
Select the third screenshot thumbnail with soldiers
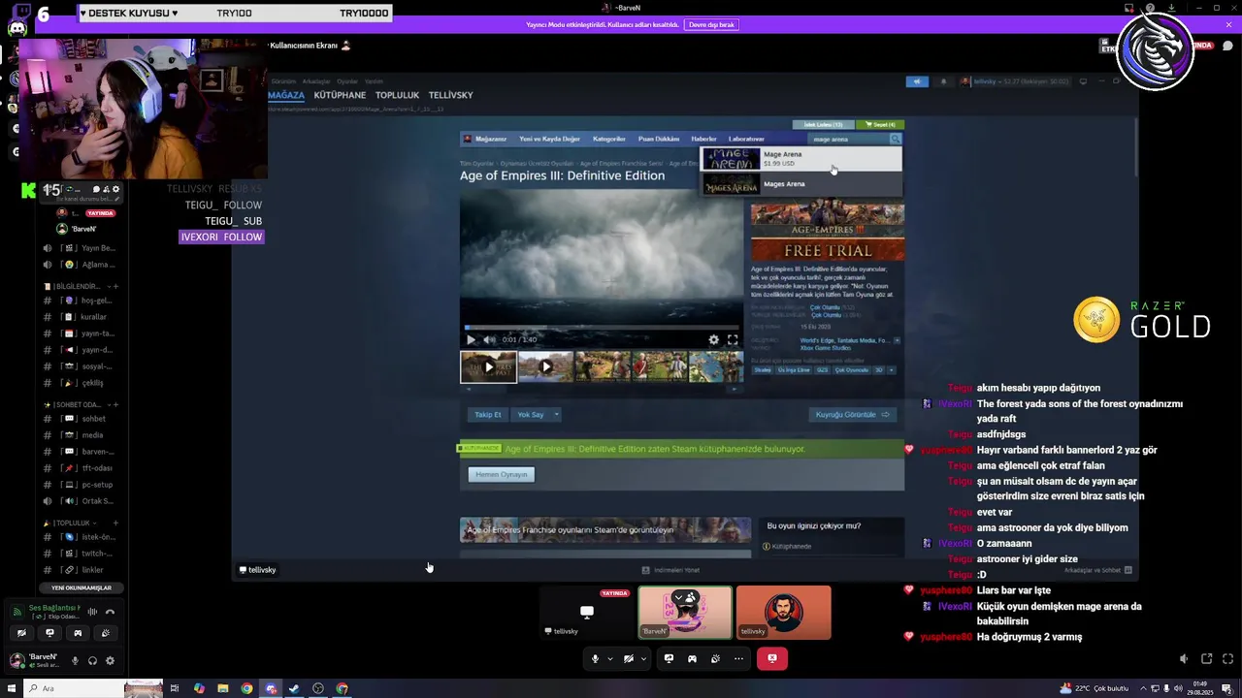[602, 366]
